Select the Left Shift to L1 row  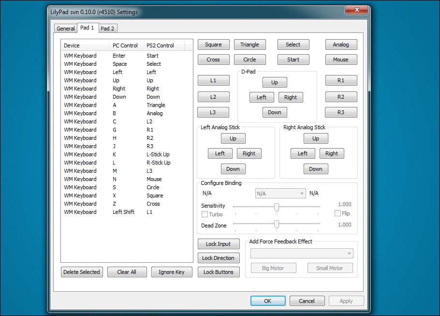pyautogui.click(x=127, y=212)
